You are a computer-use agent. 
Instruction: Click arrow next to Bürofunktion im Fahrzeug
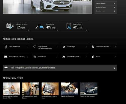pos(28,57)
